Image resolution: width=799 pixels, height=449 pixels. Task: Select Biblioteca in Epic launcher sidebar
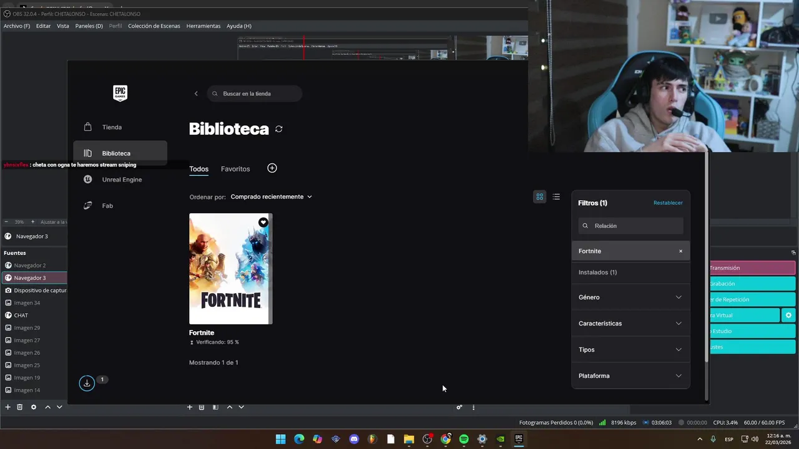120,153
